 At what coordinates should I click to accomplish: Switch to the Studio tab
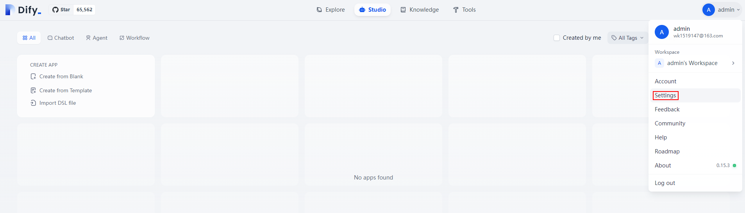click(372, 10)
